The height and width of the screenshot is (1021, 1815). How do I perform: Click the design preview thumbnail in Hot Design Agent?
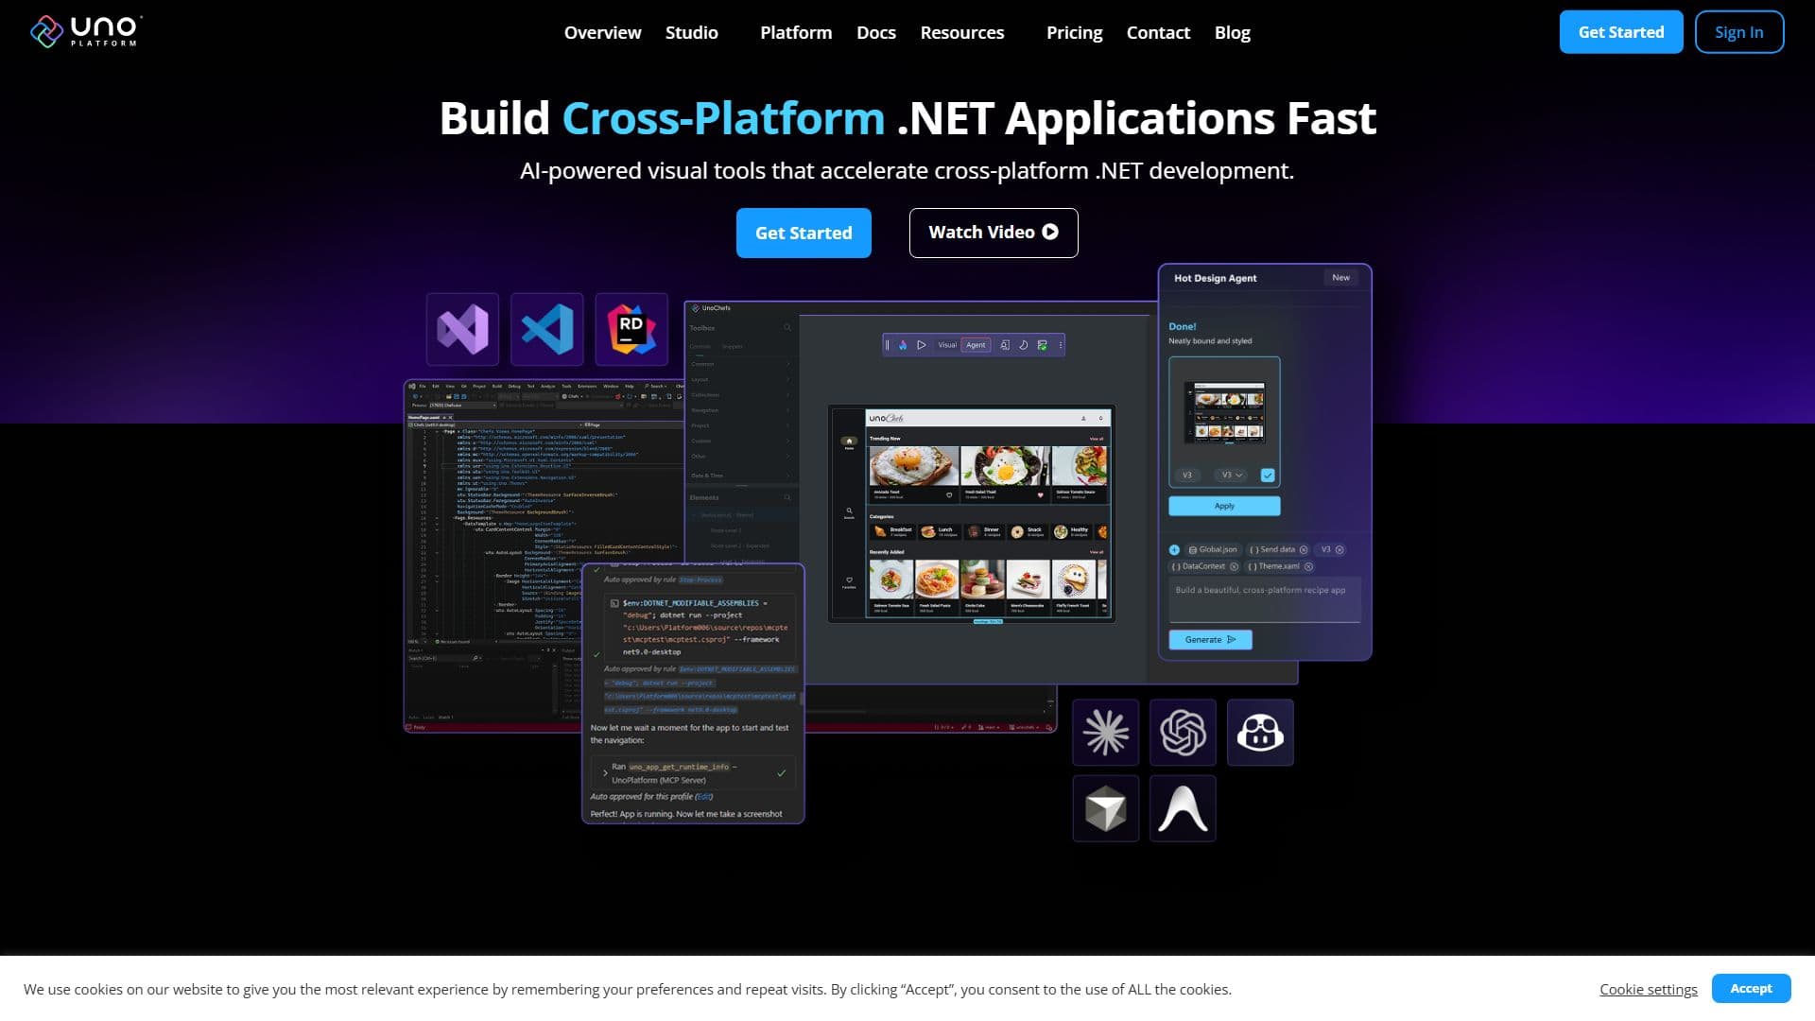[x=1224, y=412]
